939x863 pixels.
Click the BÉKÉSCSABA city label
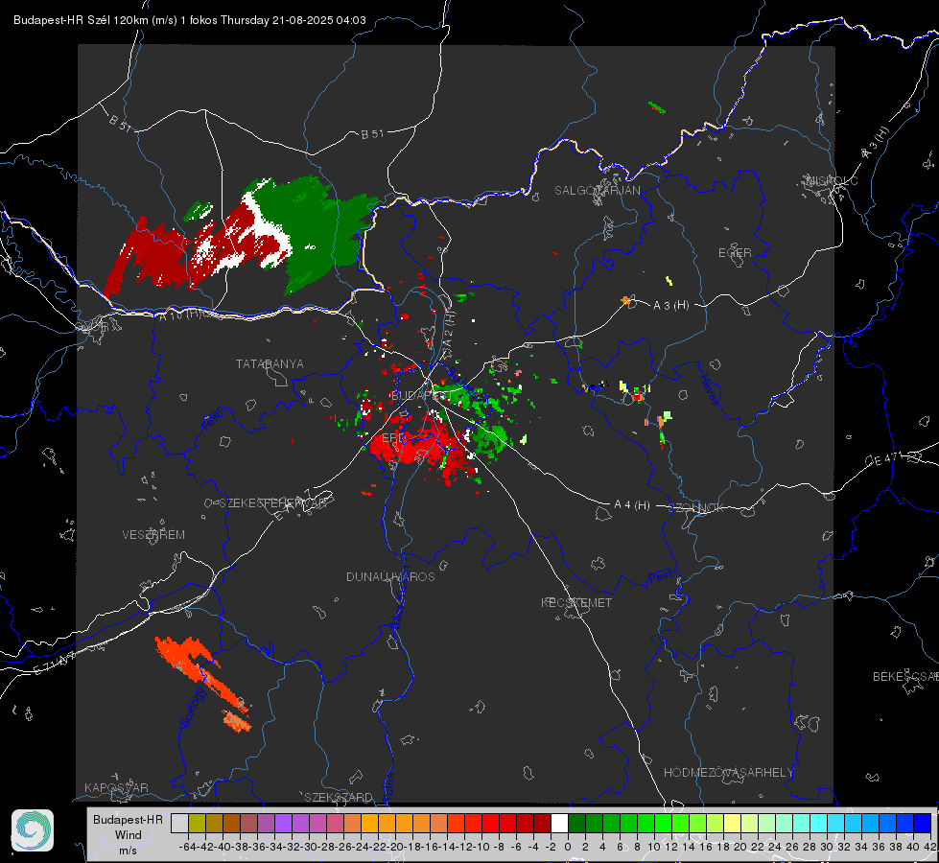[905, 677]
